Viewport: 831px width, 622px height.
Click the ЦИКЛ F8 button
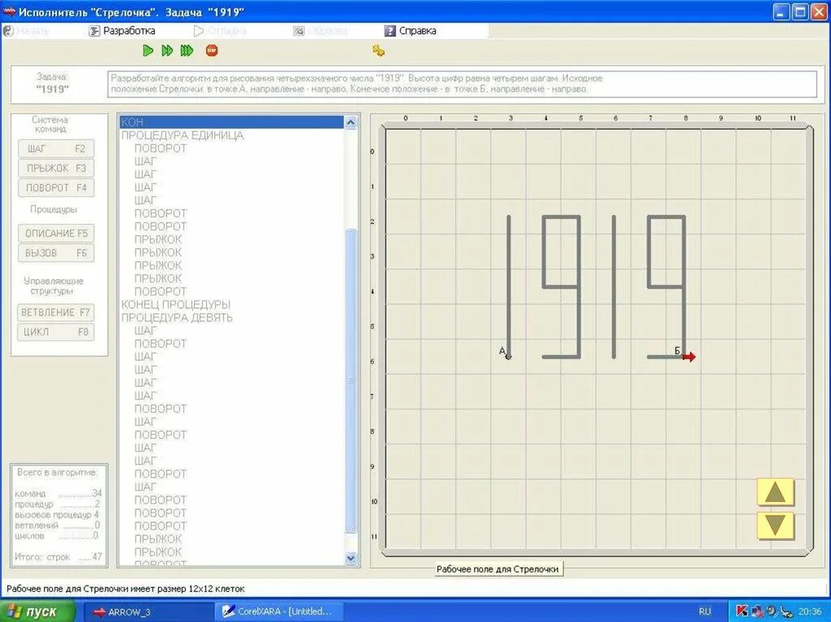(56, 332)
